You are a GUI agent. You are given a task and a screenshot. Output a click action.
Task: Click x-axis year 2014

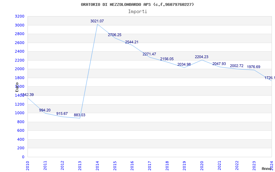tap(97, 166)
